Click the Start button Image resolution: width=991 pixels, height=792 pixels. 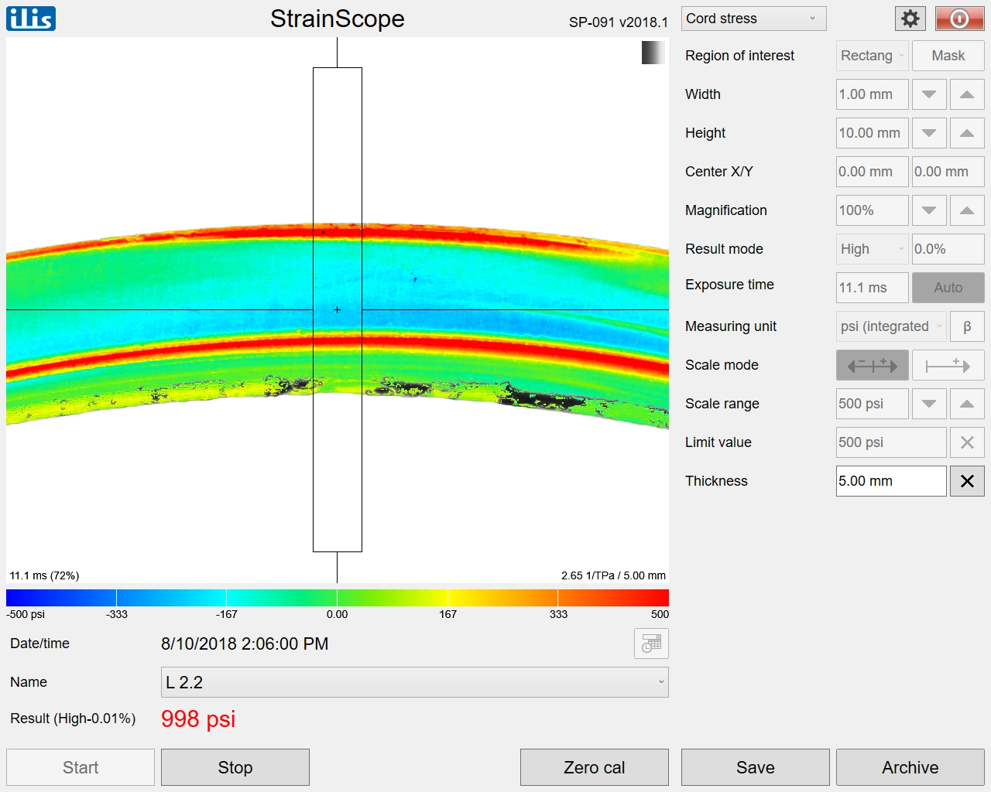(x=81, y=767)
